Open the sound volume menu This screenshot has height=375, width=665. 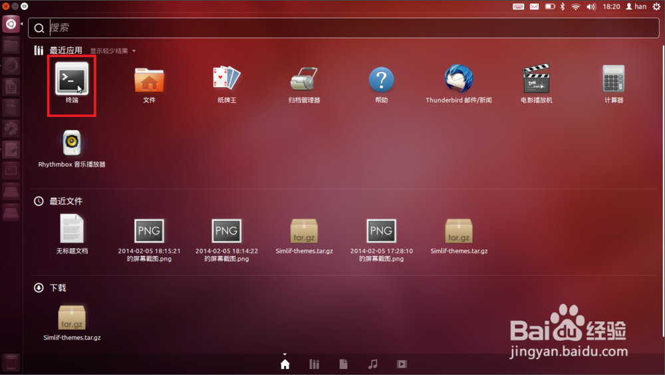(591, 7)
